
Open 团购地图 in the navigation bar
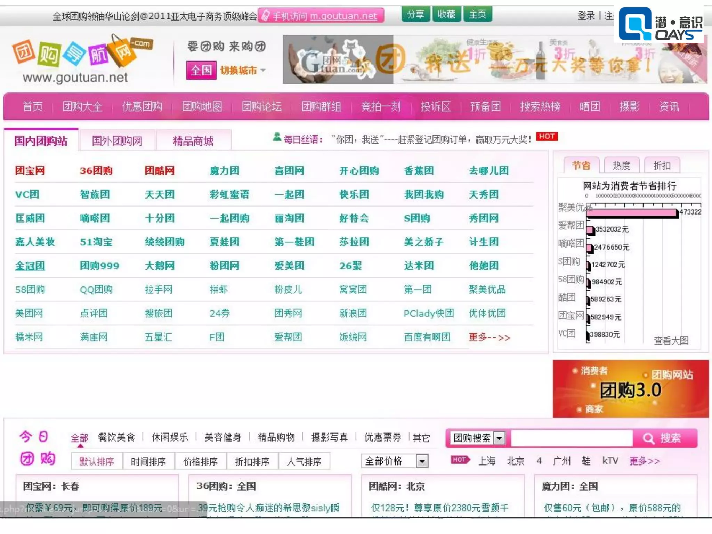click(202, 106)
